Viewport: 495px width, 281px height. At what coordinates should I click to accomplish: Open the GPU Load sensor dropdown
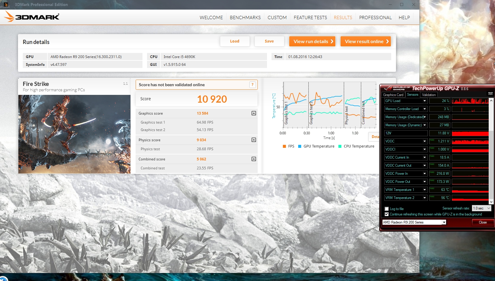click(424, 101)
